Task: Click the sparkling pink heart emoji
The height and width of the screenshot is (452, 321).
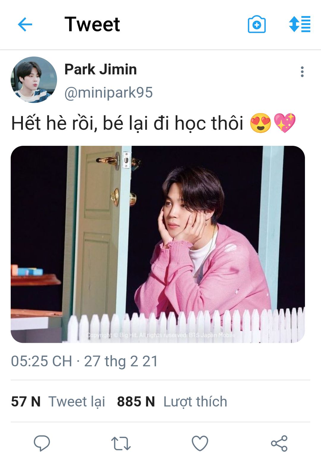Action: 285,123
